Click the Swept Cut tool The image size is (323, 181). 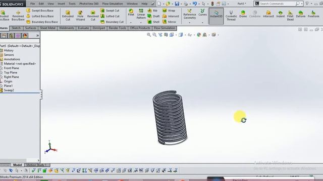tap(110, 11)
